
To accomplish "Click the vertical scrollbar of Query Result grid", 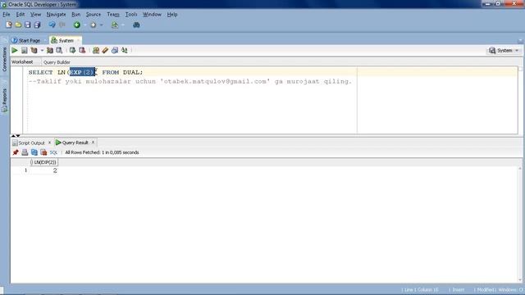I will click(x=520, y=225).
